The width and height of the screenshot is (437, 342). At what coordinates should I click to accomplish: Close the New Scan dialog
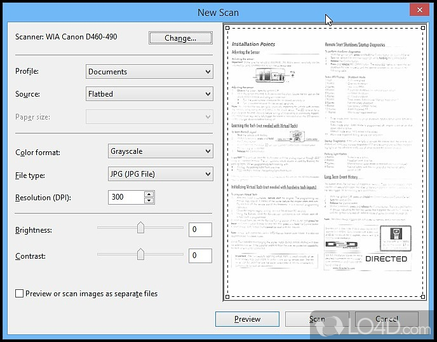click(x=419, y=10)
